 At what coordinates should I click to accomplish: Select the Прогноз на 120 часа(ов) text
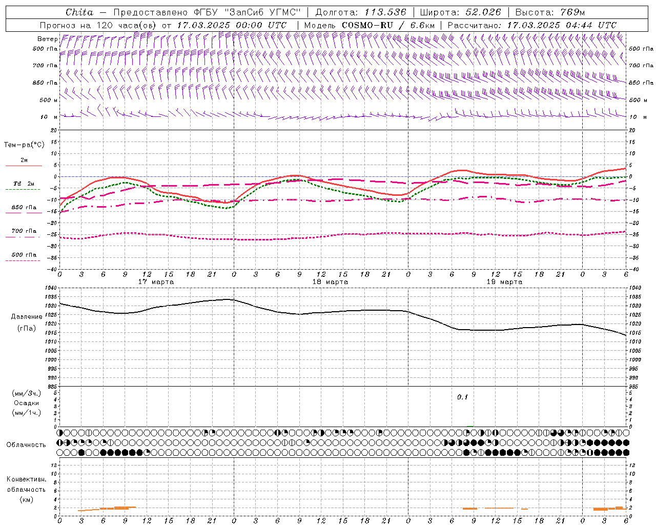pyautogui.click(x=98, y=25)
